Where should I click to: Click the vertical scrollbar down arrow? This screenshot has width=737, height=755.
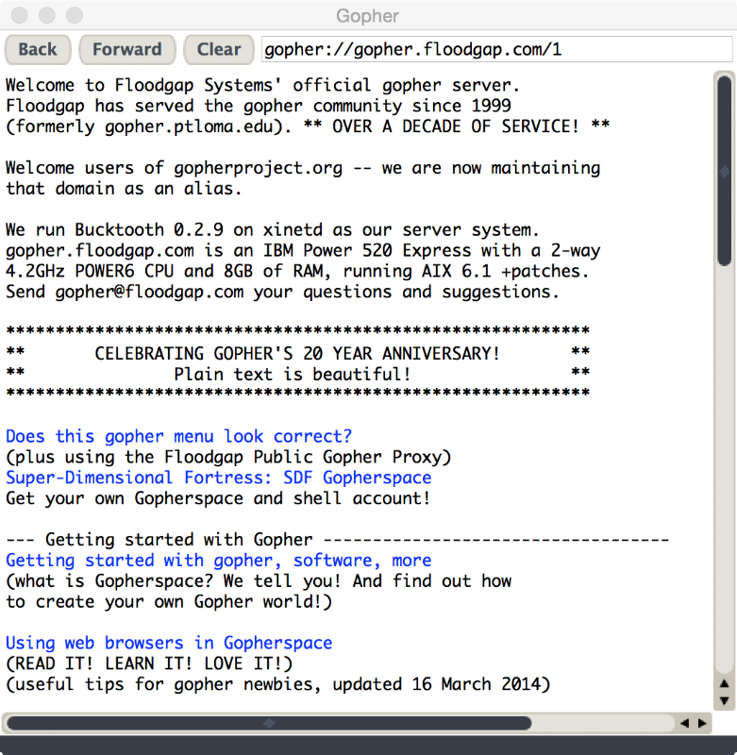(724, 700)
